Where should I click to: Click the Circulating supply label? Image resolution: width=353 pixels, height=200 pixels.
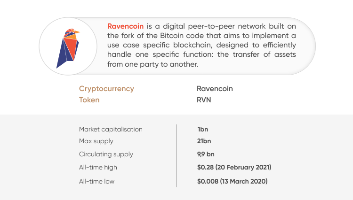106,154
